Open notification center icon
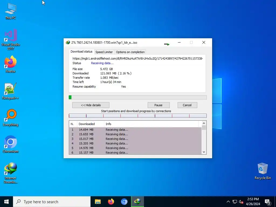Viewport: 276px width, 207px height. (x=268, y=202)
